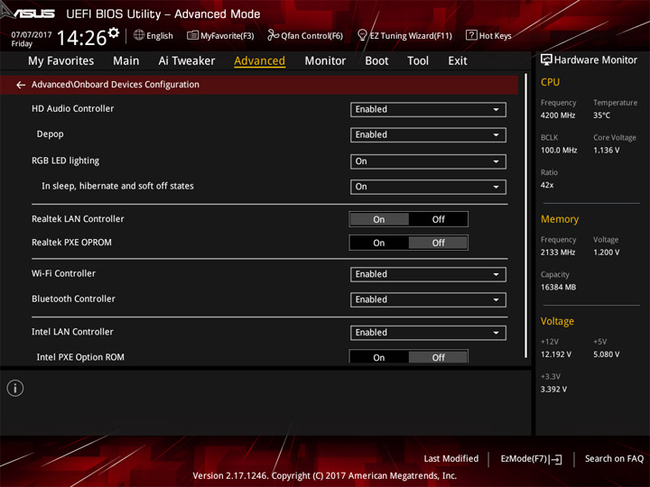The image size is (650, 487).
Task: Click the globe language icon
Action: 139,35
